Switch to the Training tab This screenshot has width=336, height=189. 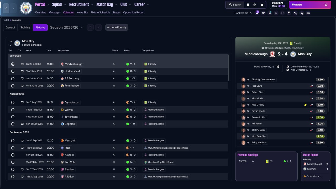click(x=25, y=28)
